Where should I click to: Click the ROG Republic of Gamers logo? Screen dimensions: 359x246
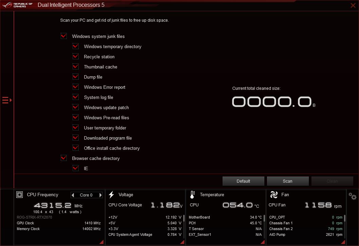click(x=17, y=5)
